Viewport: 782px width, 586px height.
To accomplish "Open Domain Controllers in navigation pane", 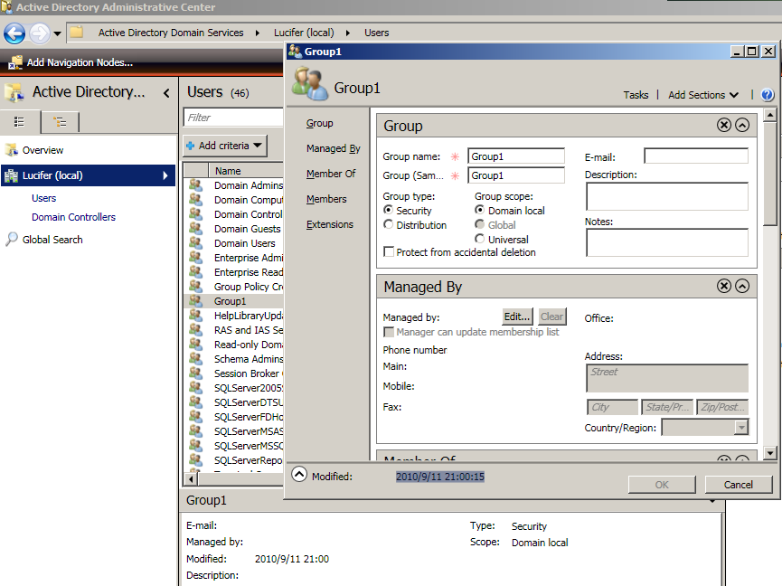I will pos(73,217).
